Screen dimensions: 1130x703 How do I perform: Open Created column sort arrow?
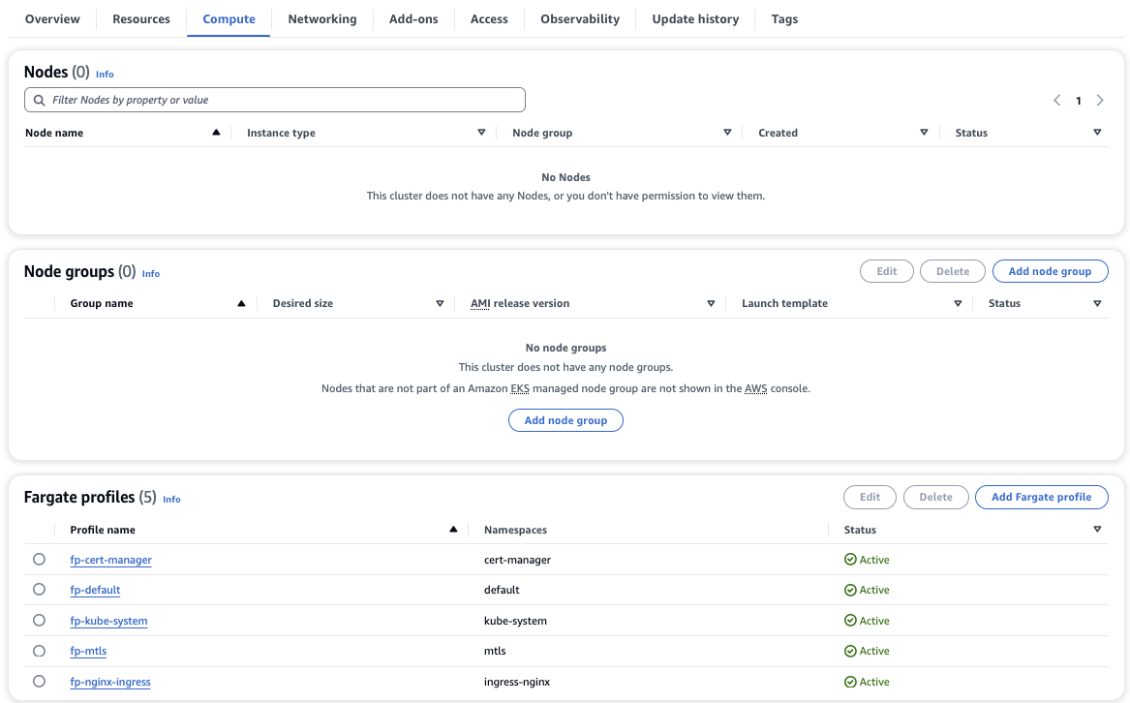click(924, 132)
